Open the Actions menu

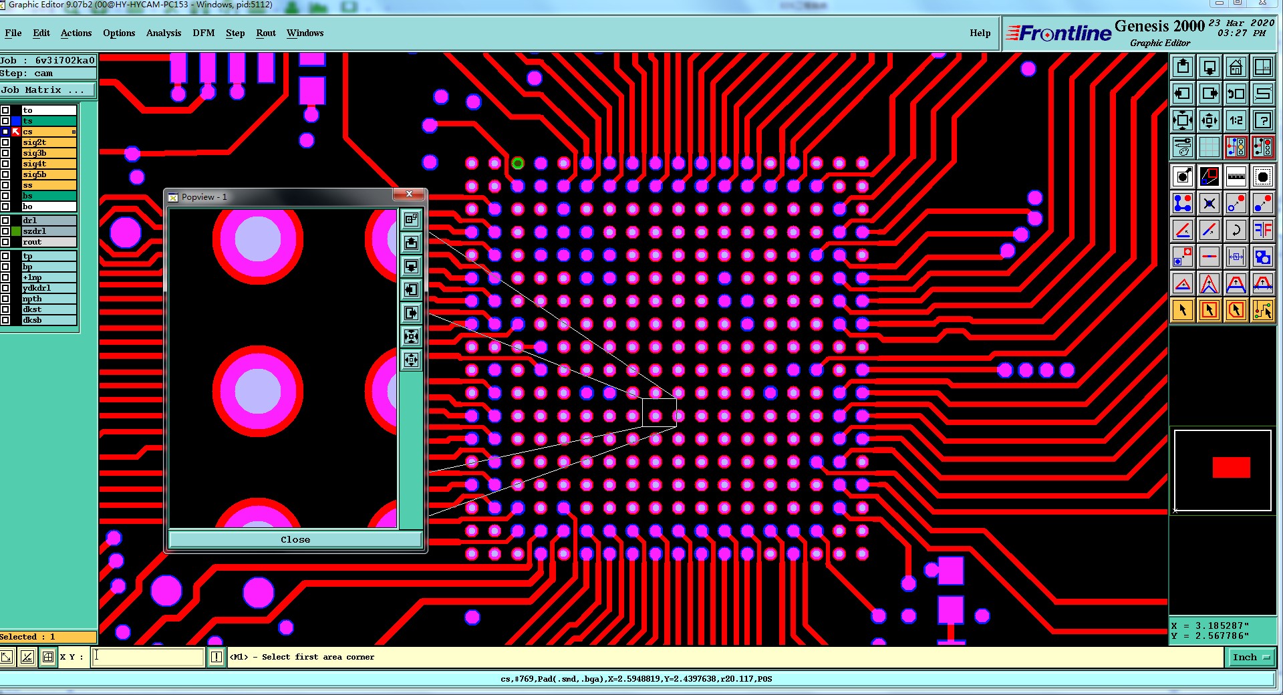76,33
